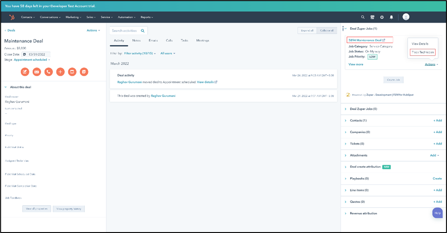The width and height of the screenshot is (447, 233).
Task: Go back via the Deals link
Action: point(10,30)
